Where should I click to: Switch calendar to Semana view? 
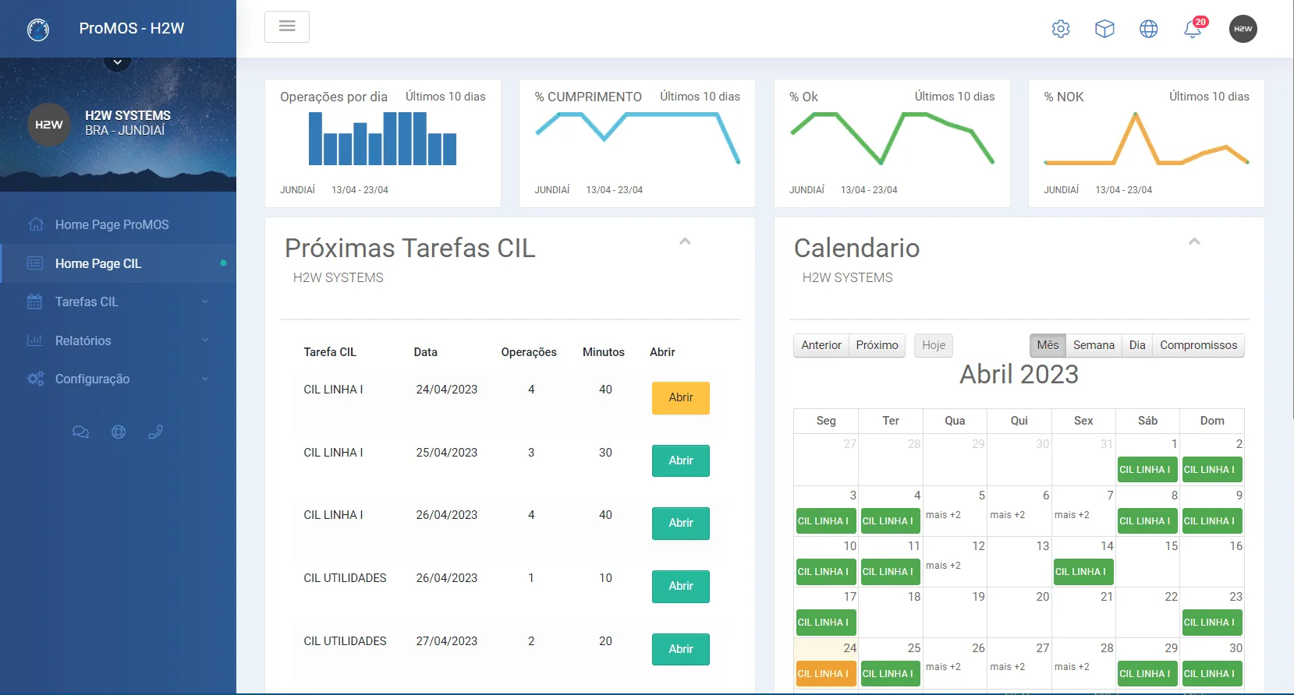click(x=1094, y=345)
